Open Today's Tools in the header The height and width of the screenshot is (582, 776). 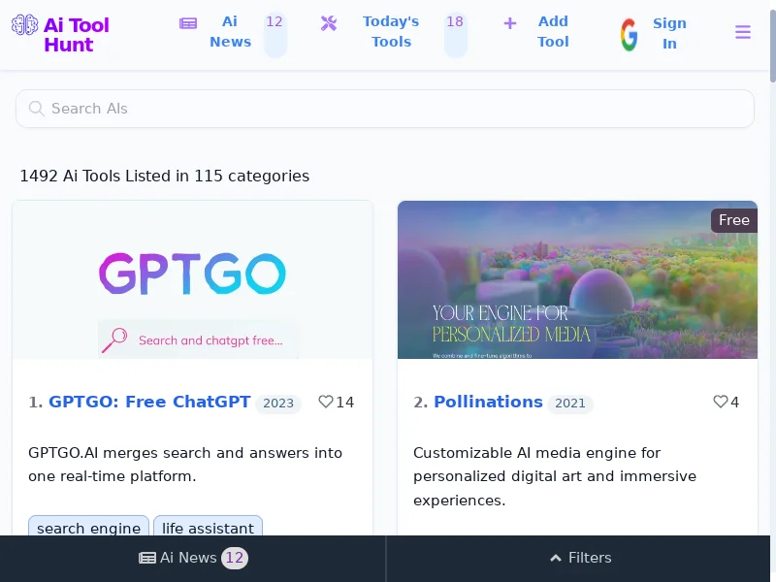coord(391,32)
